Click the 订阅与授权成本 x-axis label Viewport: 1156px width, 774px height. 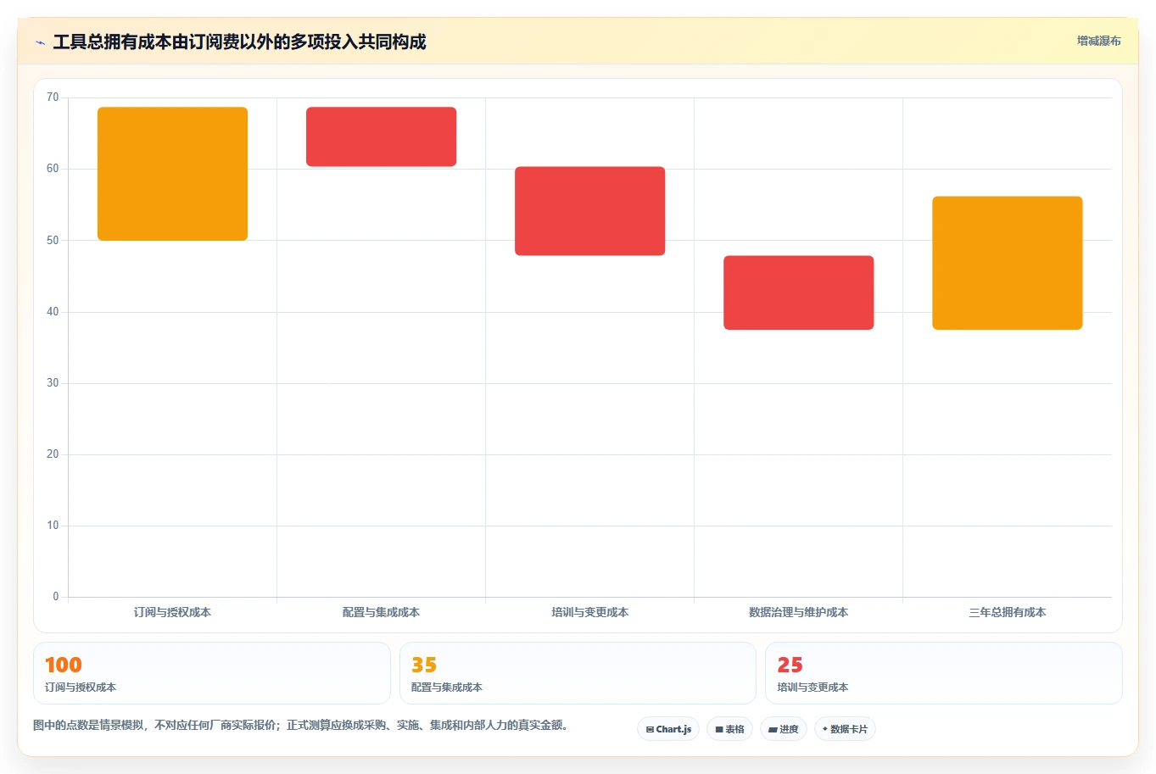click(172, 612)
